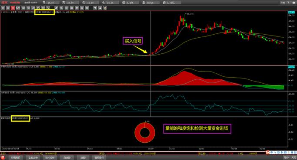Click the application logo at top-left

click(4, 3)
